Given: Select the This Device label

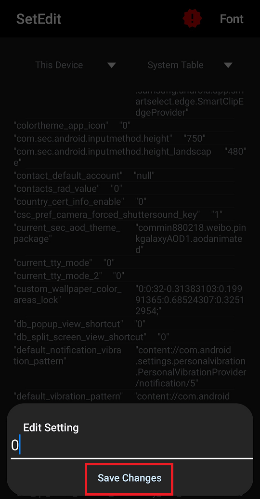Looking at the screenshot, I should (x=59, y=65).
